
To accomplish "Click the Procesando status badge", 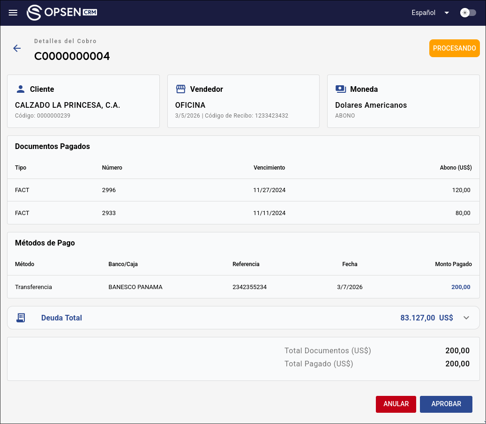I will (454, 48).
